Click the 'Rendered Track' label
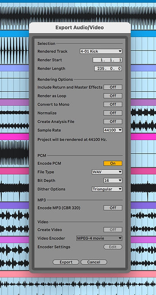Image resolution: width=156 pixels, height=295 pixels. (x=52, y=51)
